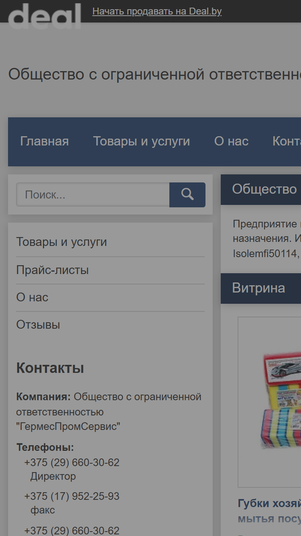Click the 'Предприятие' description paragraph

click(x=267, y=239)
